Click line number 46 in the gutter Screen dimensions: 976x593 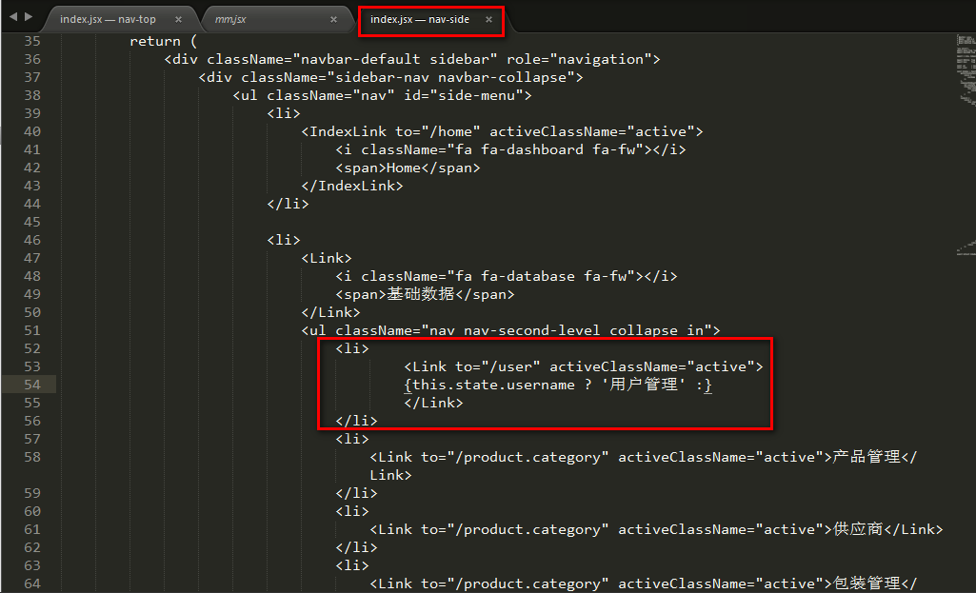[x=31, y=240]
